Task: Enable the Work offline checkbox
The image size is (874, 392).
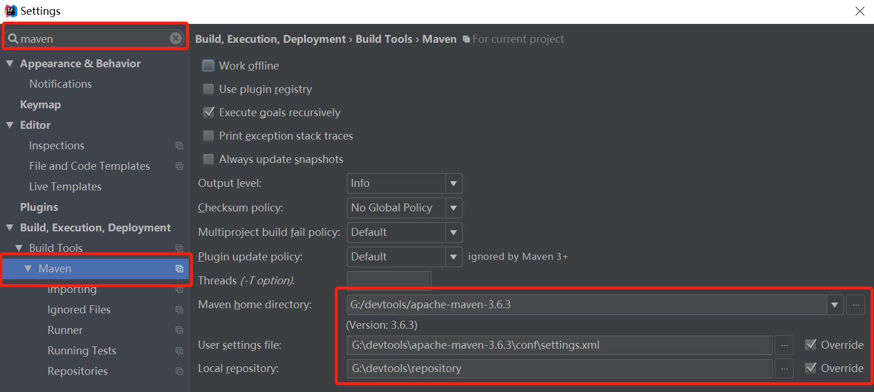Action: point(208,66)
